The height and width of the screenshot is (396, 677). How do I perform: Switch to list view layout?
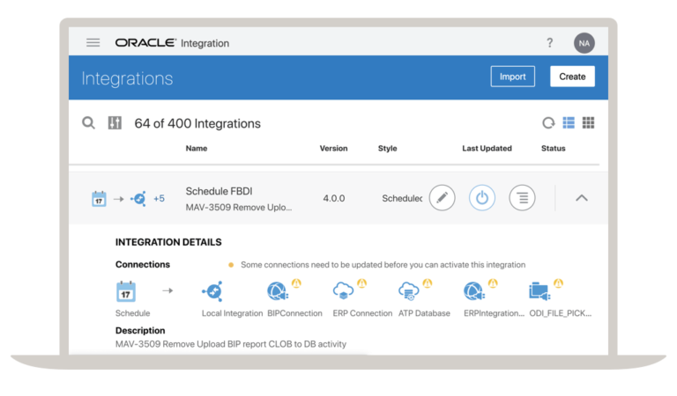pos(569,123)
